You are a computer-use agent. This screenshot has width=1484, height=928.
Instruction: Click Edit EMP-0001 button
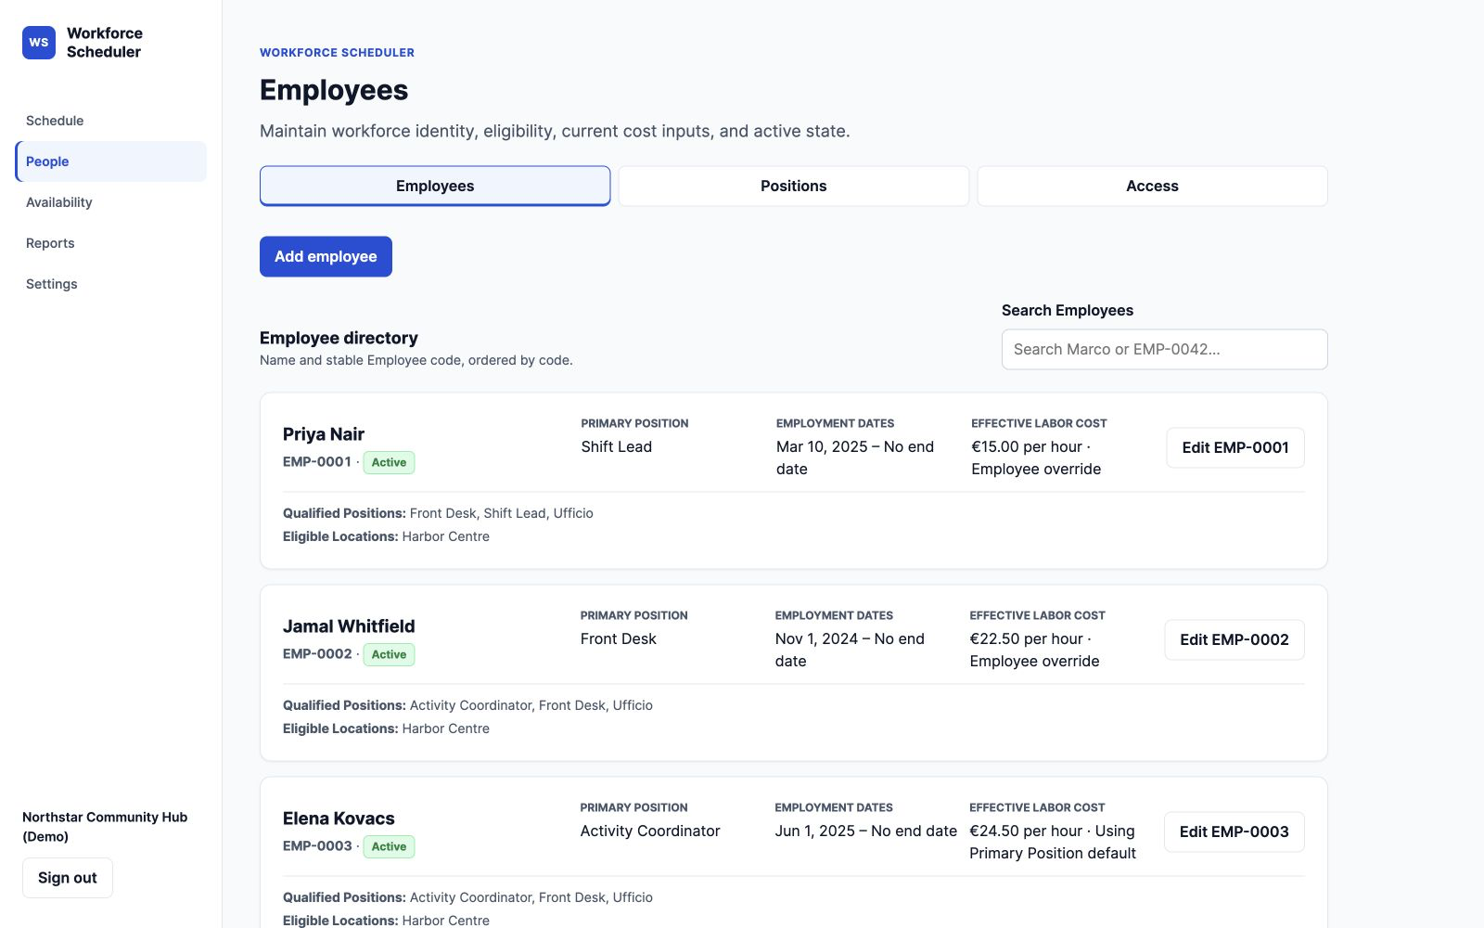1235,447
